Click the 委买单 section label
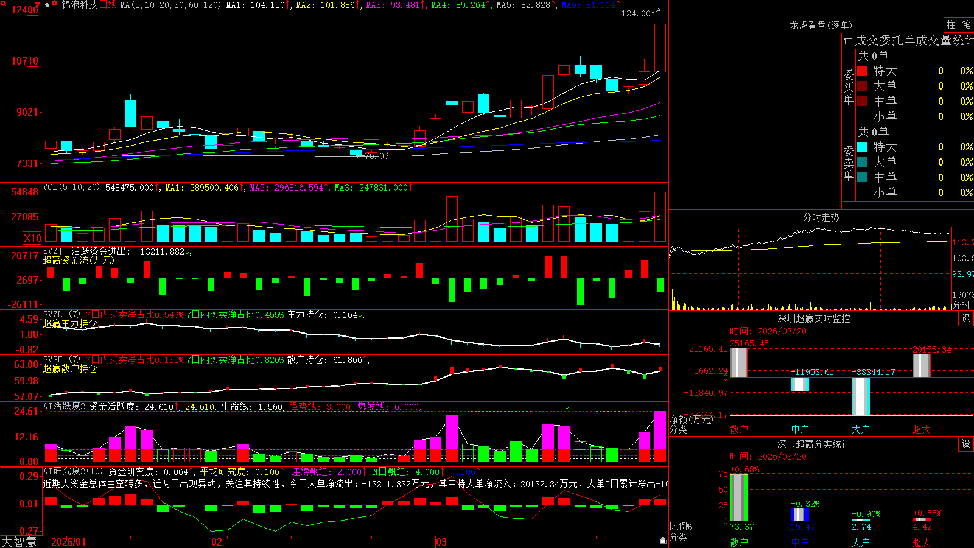974x548 pixels. [849, 87]
